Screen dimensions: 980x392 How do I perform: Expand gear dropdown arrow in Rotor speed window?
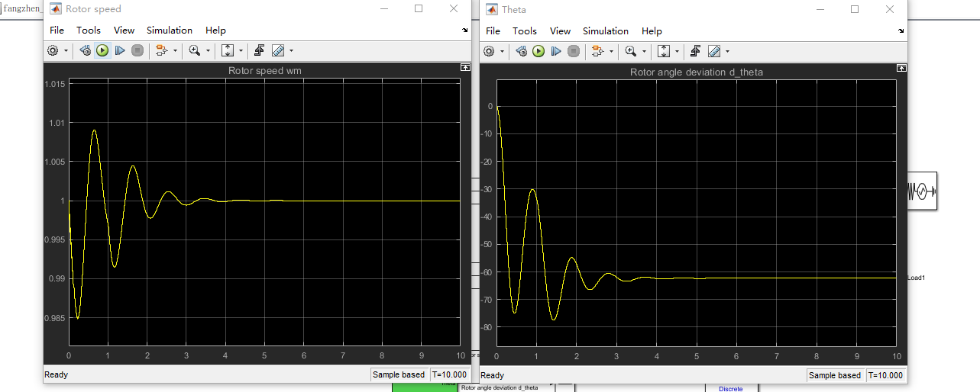66,51
